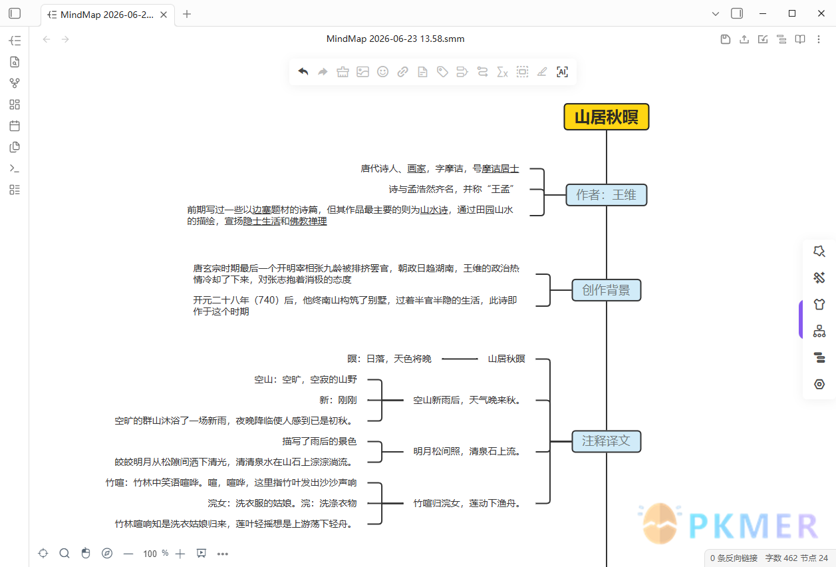Open the mind map icon in the left ribbon
This screenshot has height=567, width=836.
15,41
